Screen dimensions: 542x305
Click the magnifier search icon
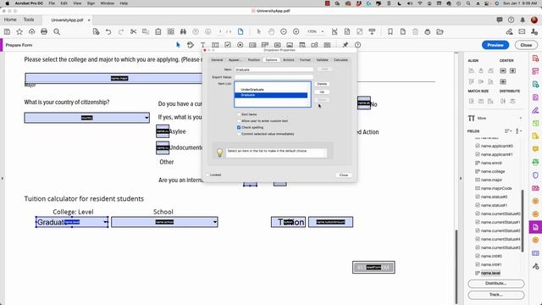pyautogui.click(x=57, y=32)
